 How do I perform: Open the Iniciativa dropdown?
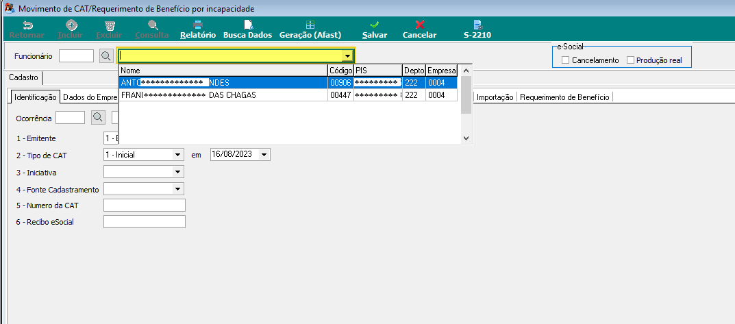[177, 172]
